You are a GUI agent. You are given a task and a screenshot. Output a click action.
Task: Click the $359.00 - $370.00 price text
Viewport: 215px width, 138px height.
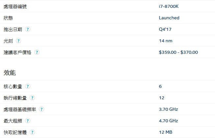178,52
